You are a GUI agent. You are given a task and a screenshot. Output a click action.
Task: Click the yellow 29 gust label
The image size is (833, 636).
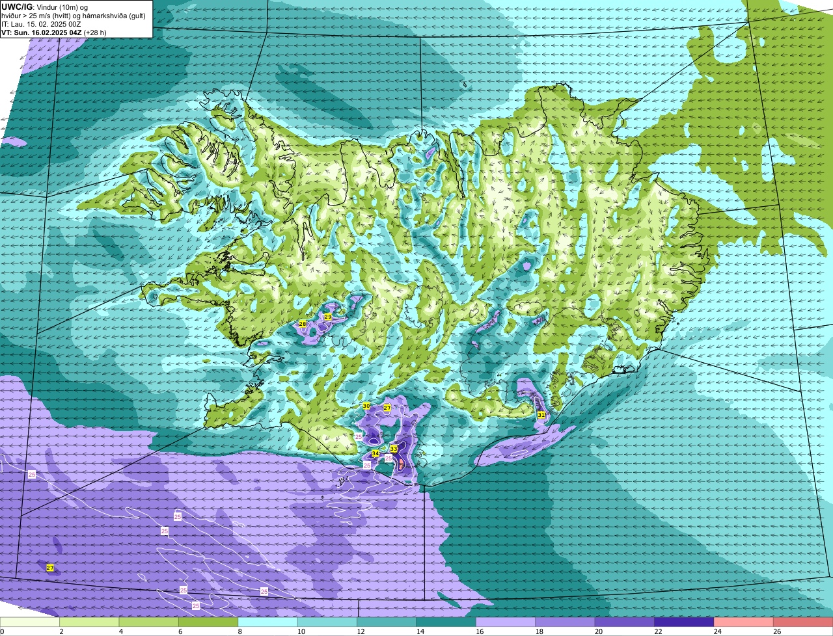[328, 317]
